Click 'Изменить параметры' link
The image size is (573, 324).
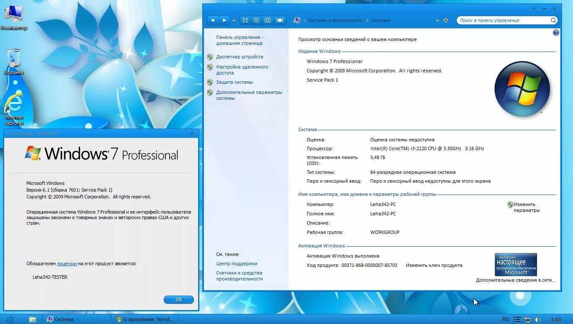(526, 207)
